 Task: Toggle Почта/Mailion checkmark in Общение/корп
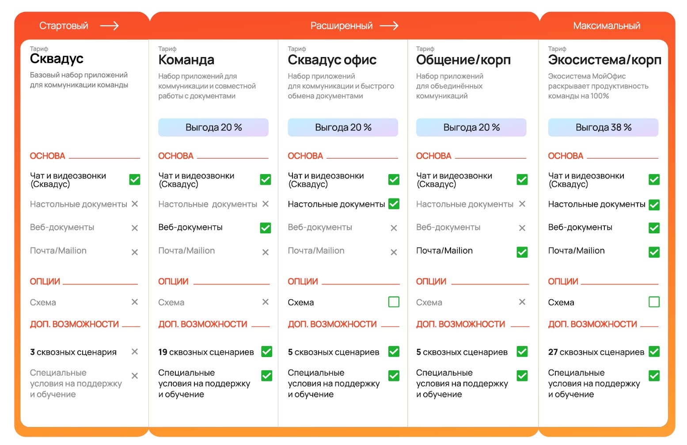click(522, 252)
